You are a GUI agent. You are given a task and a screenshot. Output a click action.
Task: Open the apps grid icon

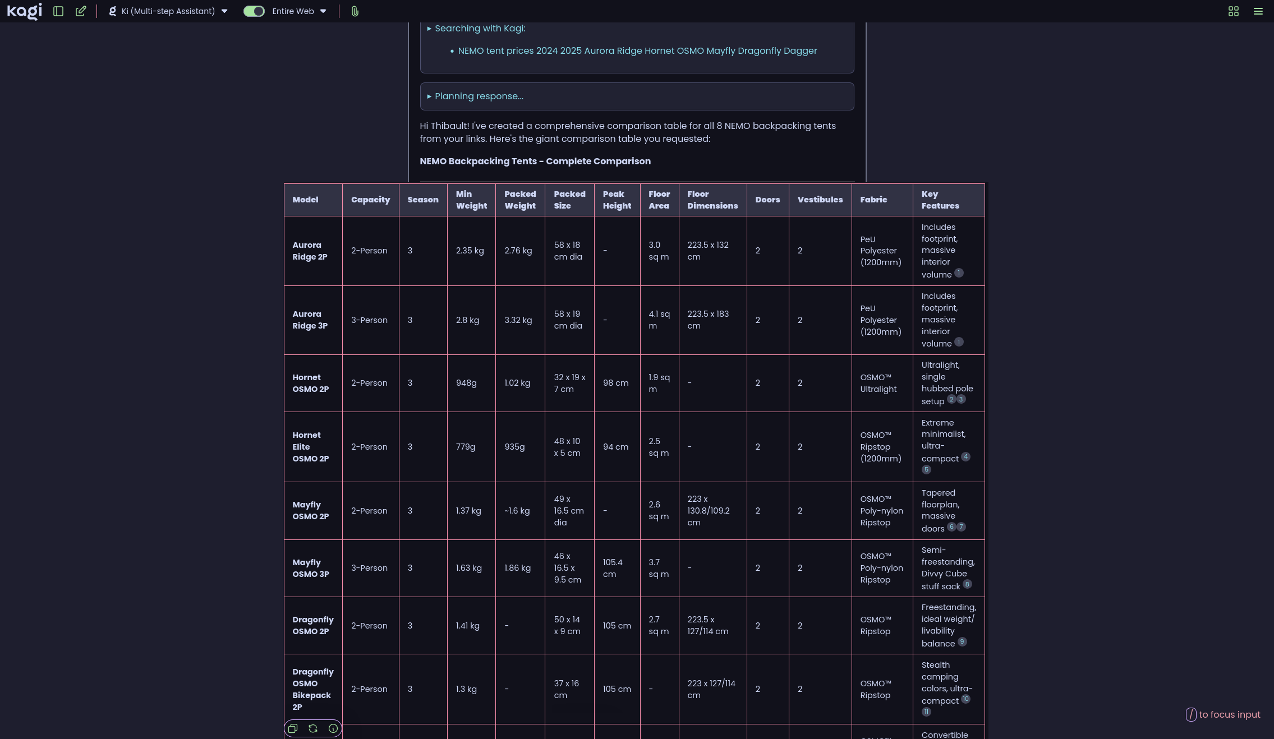(x=1233, y=11)
